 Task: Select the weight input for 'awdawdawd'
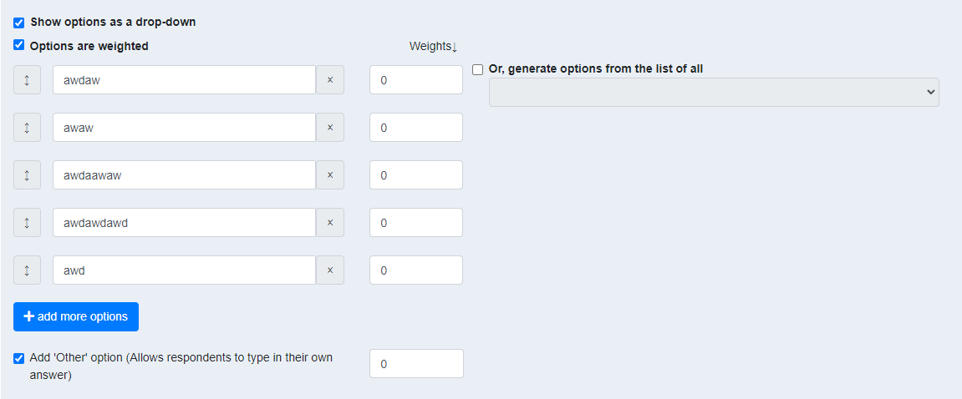point(416,223)
